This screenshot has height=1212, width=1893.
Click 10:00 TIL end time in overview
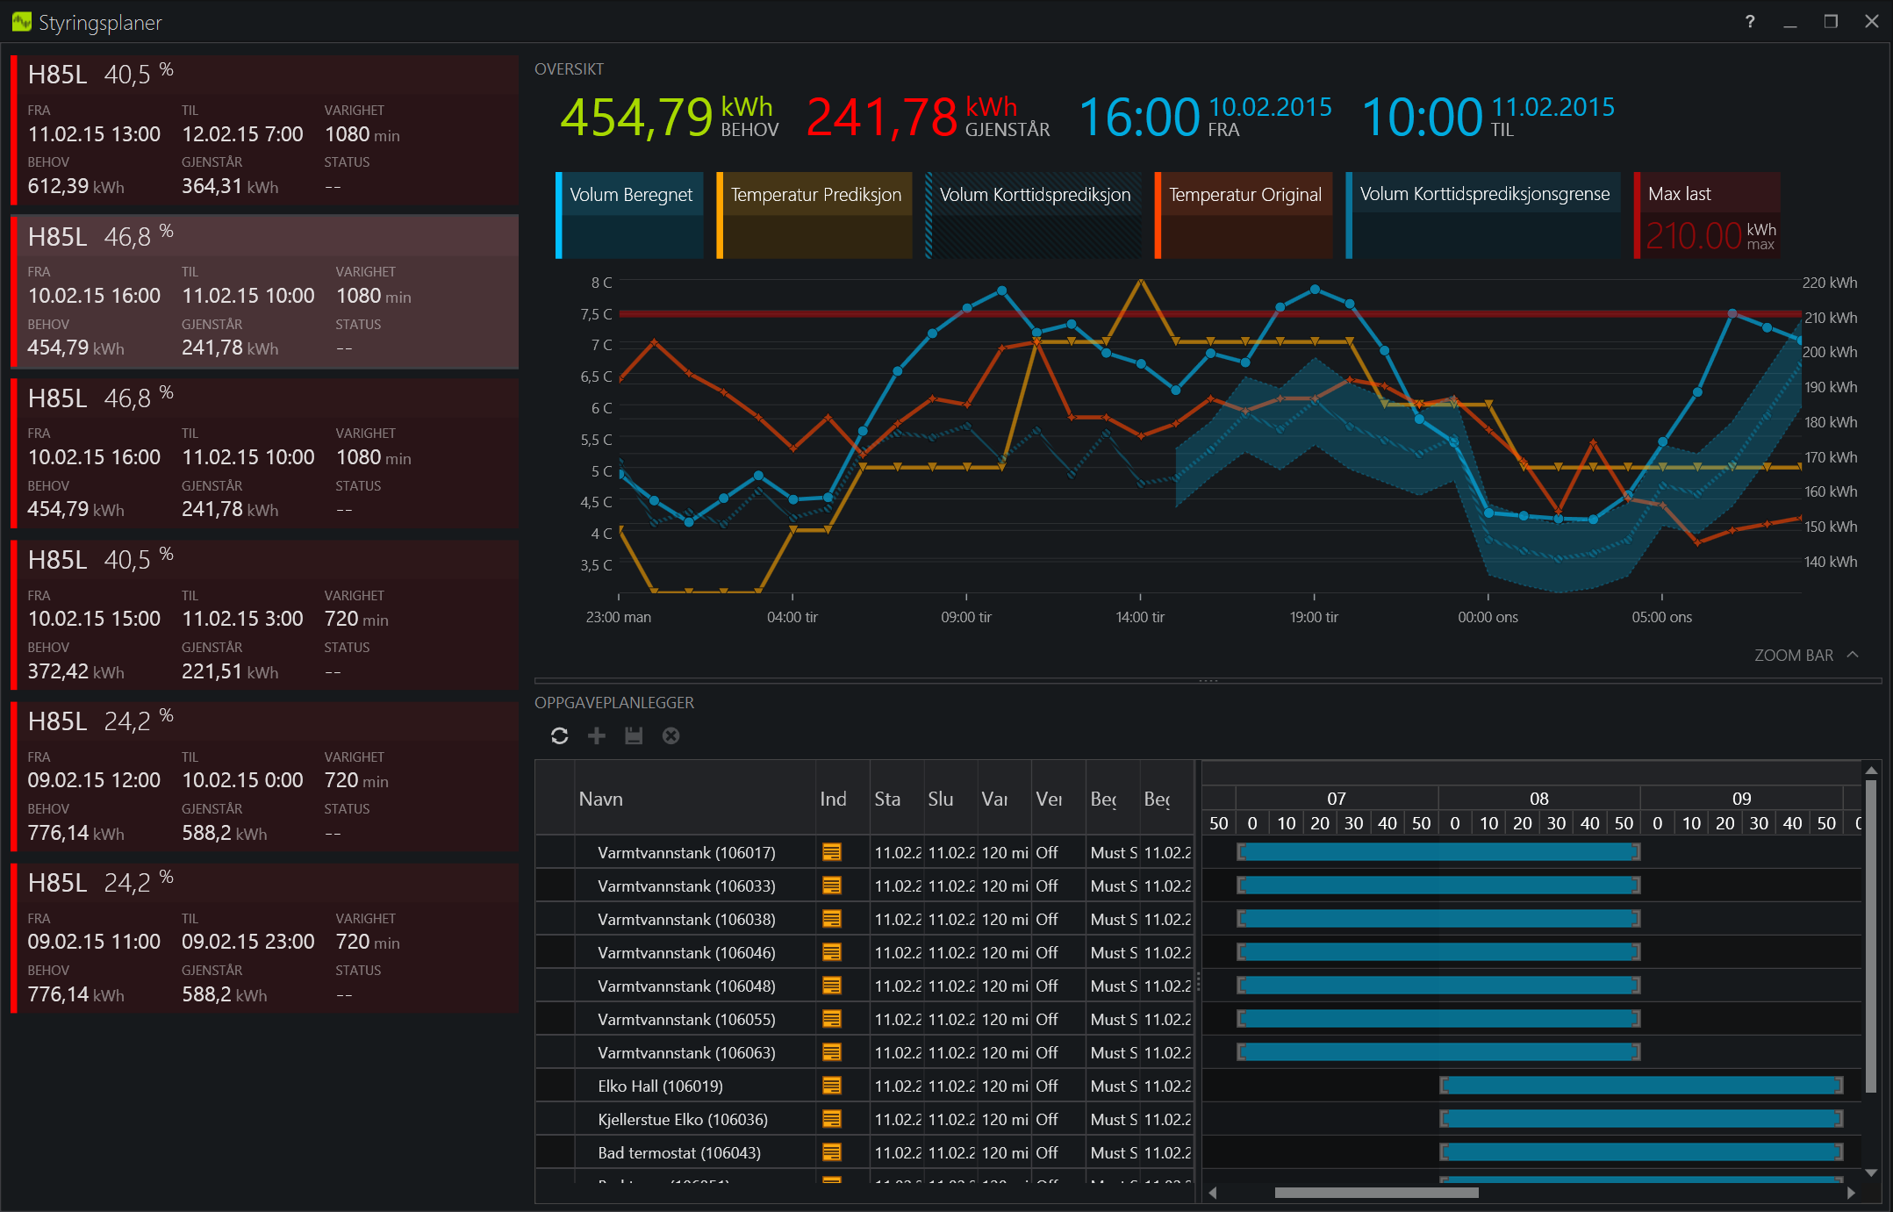(1488, 118)
